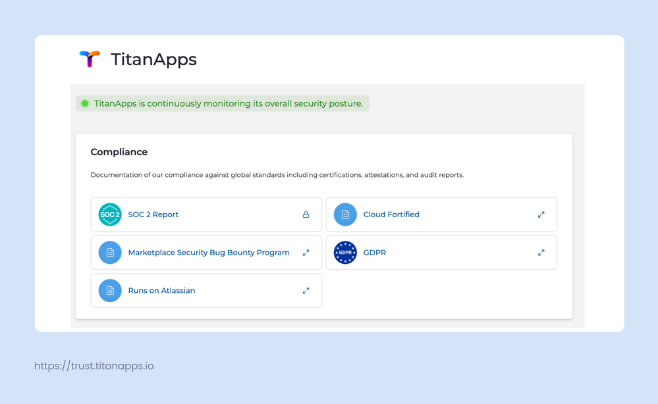Click the Compliance section heading
658x404 pixels.
pyautogui.click(x=119, y=152)
